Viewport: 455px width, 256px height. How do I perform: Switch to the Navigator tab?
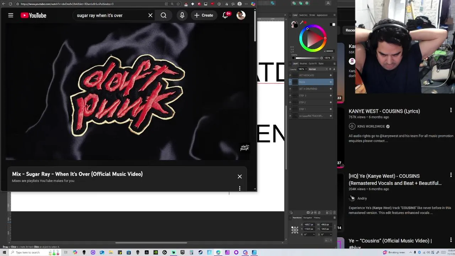tap(307, 218)
